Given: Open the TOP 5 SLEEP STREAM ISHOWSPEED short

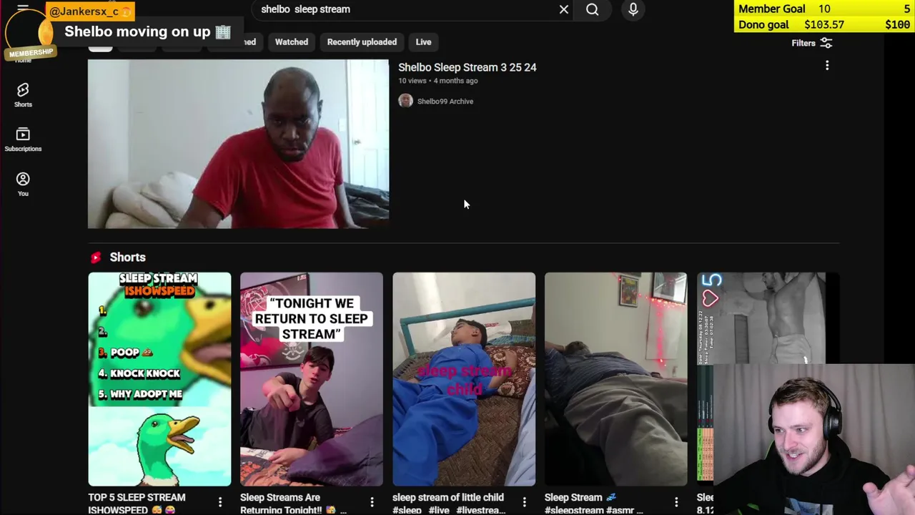Looking at the screenshot, I should (159, 379).
